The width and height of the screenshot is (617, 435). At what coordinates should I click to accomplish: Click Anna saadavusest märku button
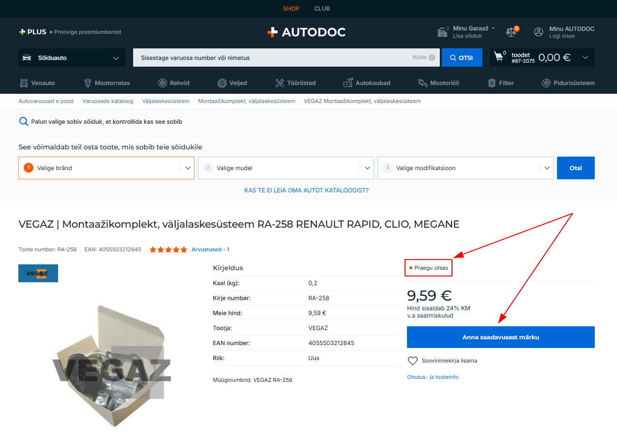tap(501, 337)
